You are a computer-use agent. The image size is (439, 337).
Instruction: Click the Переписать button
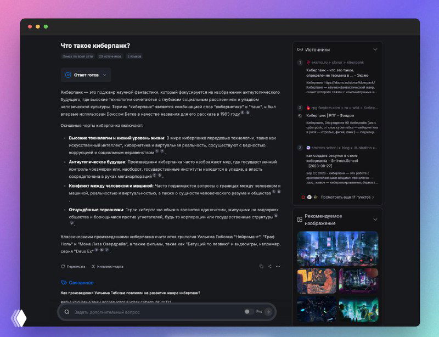click(73, 266)
